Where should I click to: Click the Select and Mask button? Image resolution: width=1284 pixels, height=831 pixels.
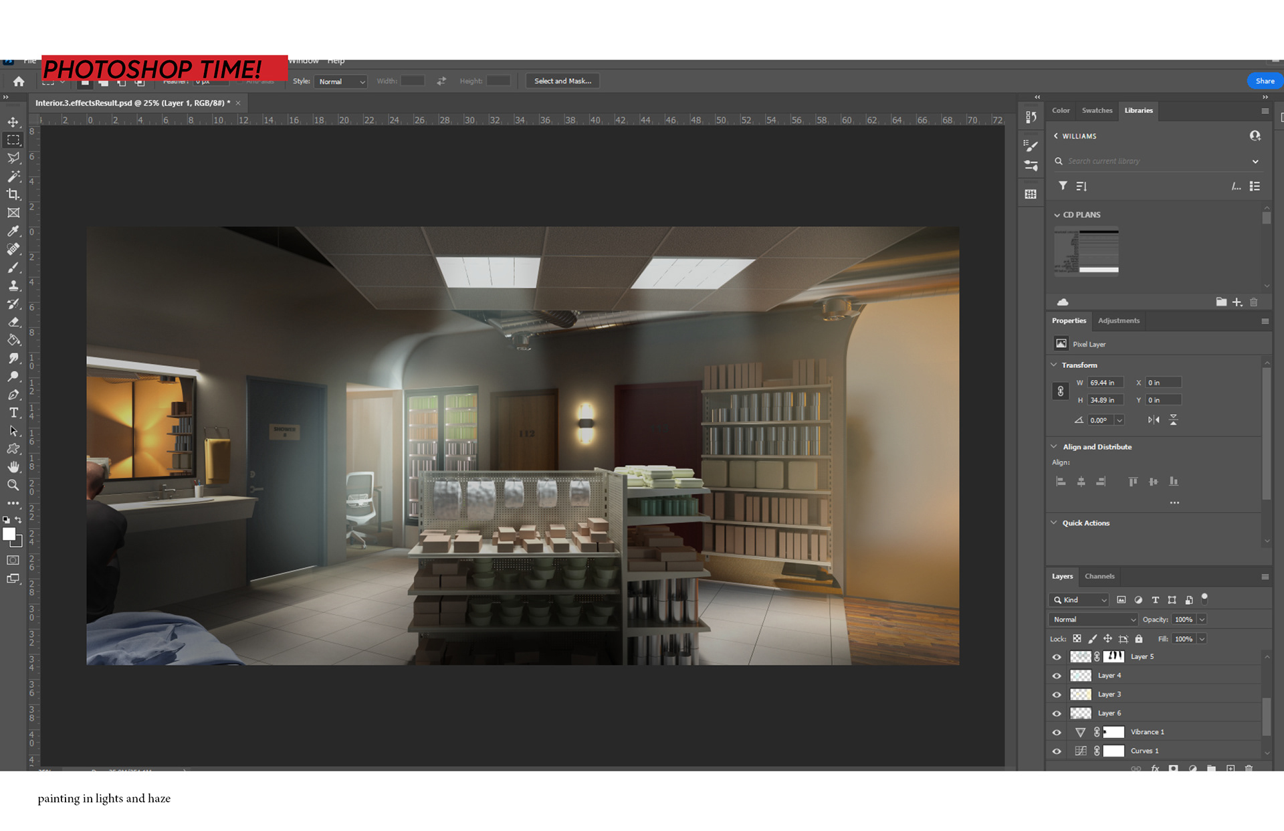tap(562, 81)
